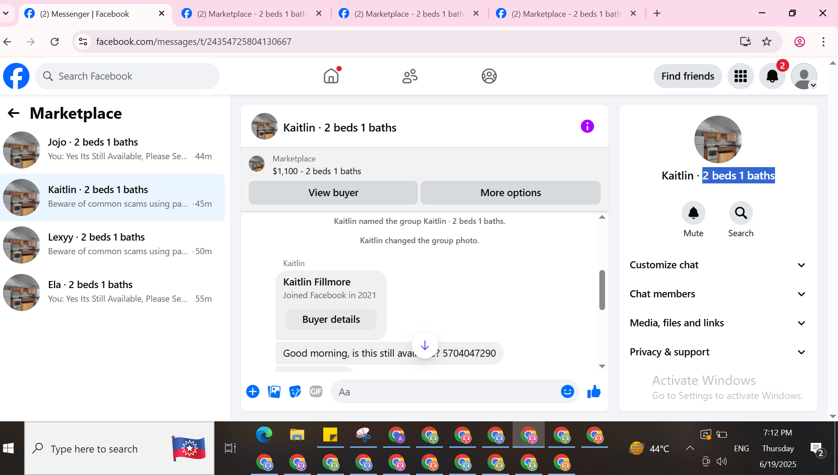Open the Marketplace listing $1,100 - 2 beds 1 baths
The height and width of the screenshot is (475, 838).
click(x=317, y=171)
